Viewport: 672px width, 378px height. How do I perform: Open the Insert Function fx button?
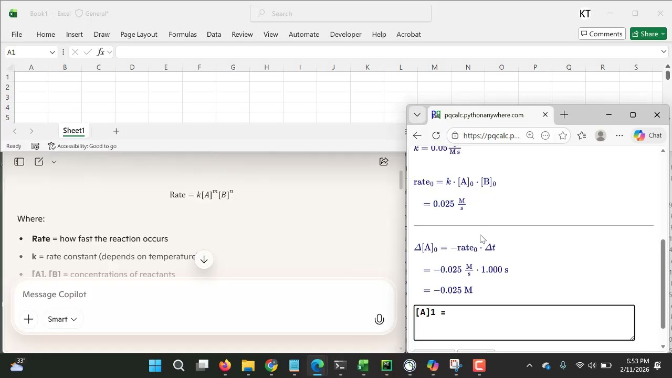(x=100, y=52)
